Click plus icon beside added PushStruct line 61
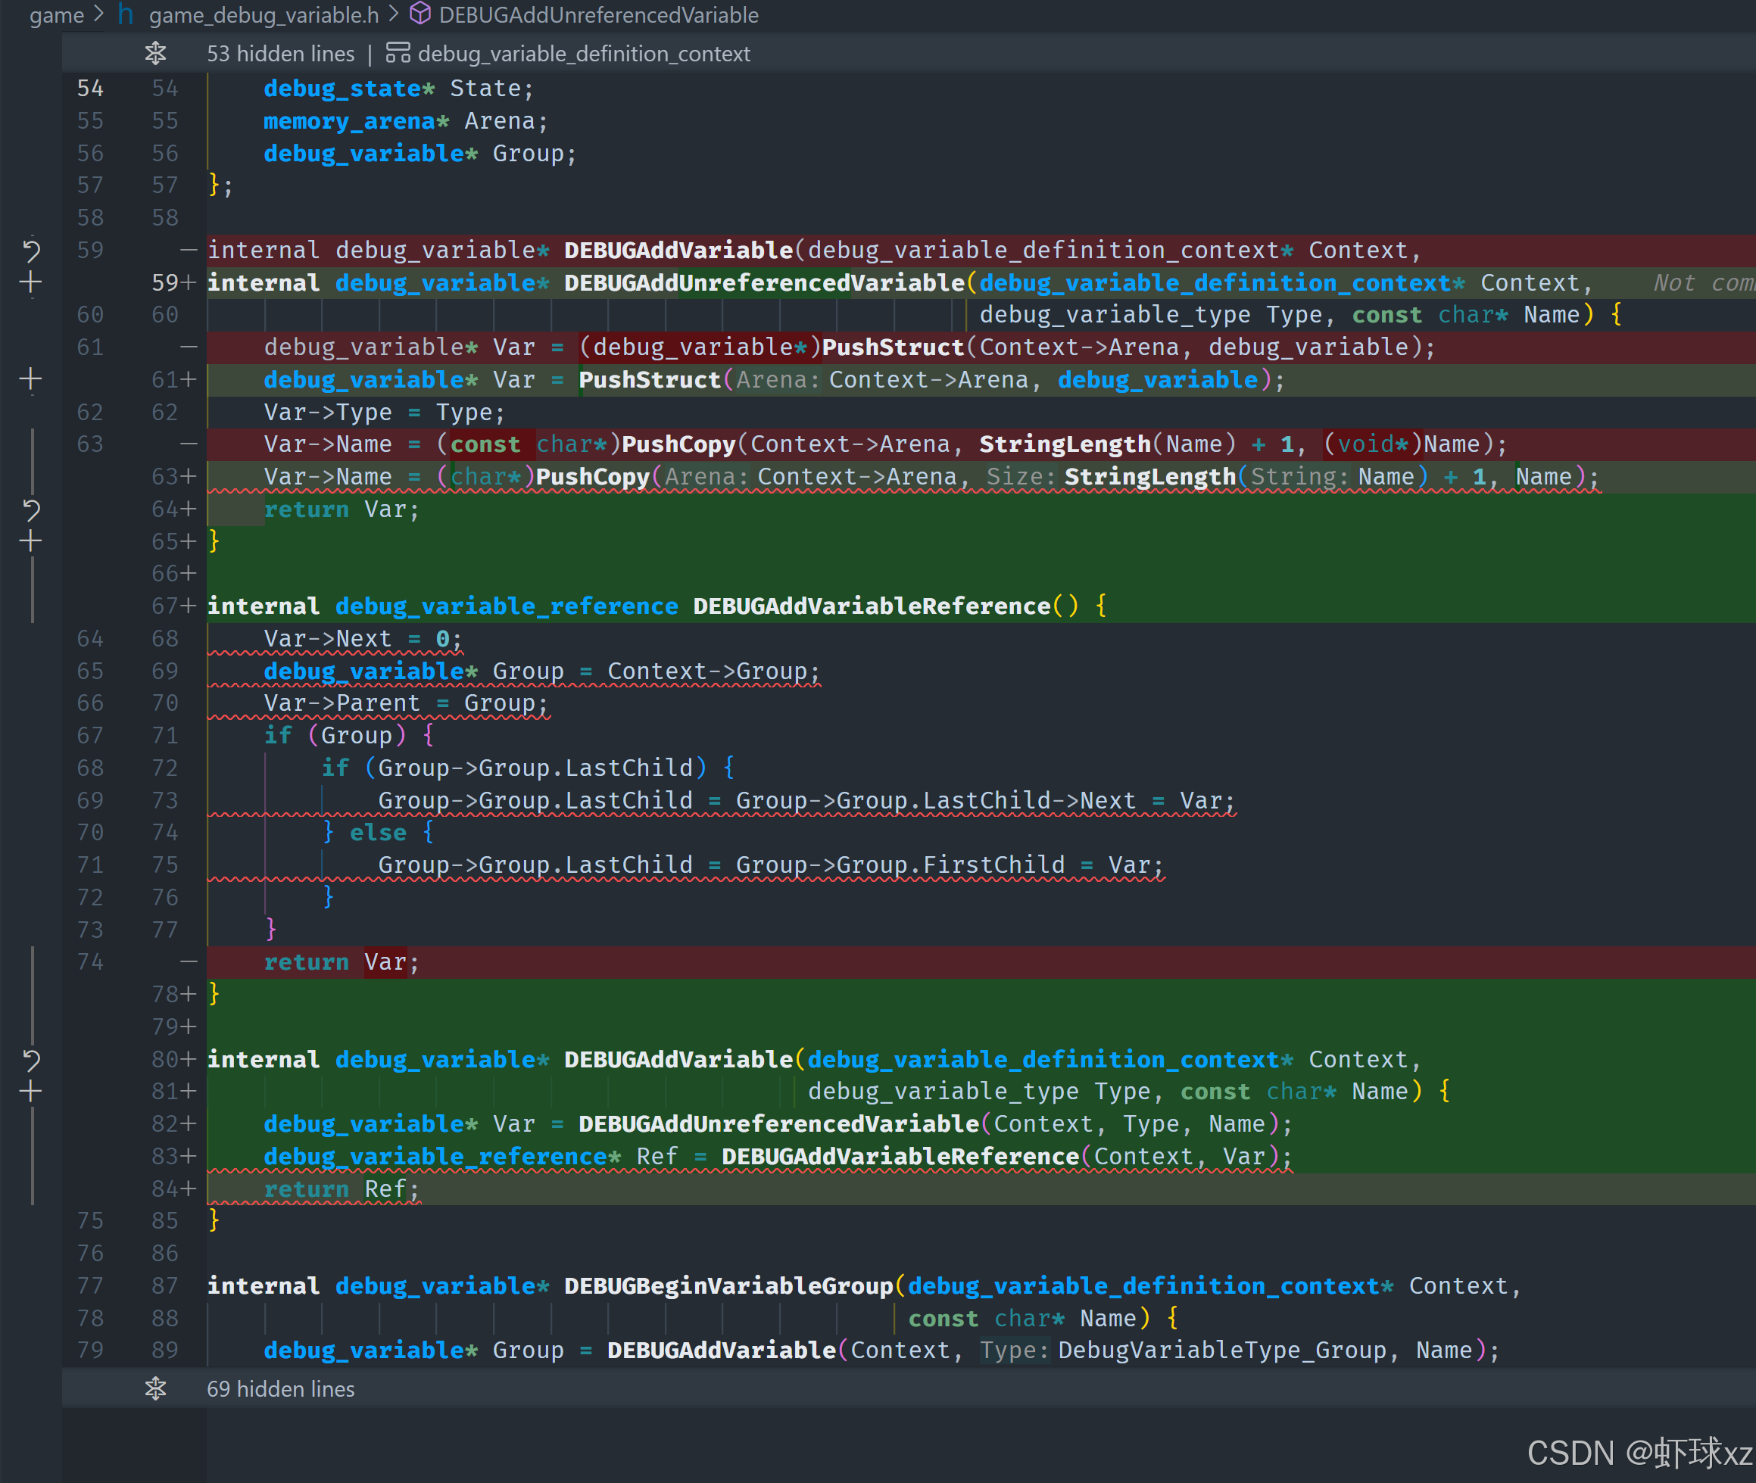This screenshot has width=1756, height=1483. pos(31,379)
